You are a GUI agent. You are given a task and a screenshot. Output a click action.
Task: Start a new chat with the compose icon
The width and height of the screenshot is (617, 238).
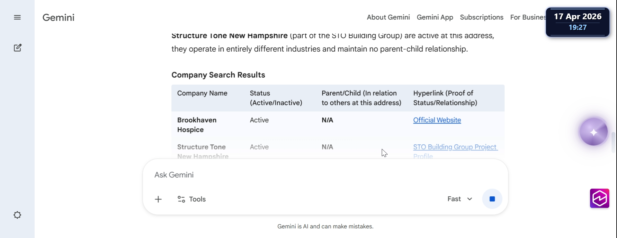pyautogui.click(x=18, y=48)
